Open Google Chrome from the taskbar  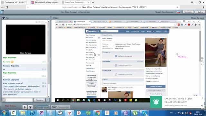pyautogui.click(x=98, y=113)
